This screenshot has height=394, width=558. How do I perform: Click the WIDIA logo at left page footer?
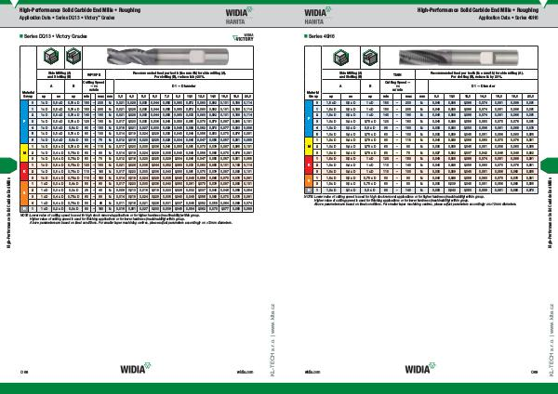136,368
